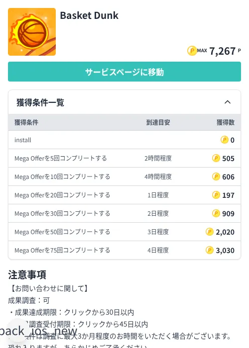Viewport: 249px width, 348px height.
Task: Click the coin icon in install row
Action: pos(225,140)
